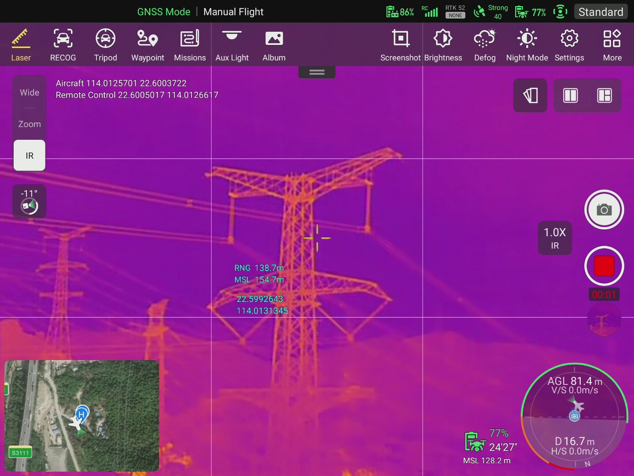634x476 pixels.
Task: Open the Standard flight mode selector
Action: click(601, 12)
